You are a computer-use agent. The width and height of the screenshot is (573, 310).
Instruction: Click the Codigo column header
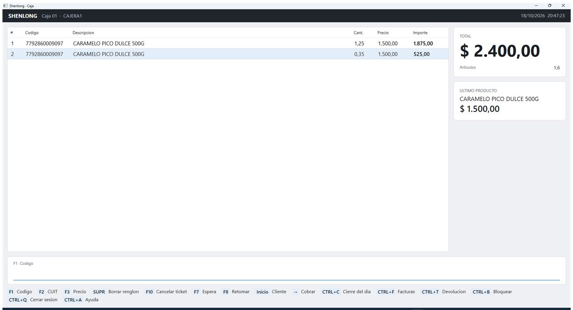coord(32,33)
